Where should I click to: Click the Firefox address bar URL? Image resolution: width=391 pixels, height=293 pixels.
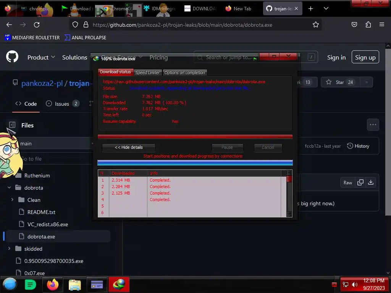point(182,25)
